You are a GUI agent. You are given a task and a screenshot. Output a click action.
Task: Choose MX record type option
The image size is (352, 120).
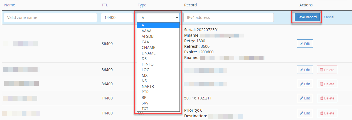[x=145, y=75]
